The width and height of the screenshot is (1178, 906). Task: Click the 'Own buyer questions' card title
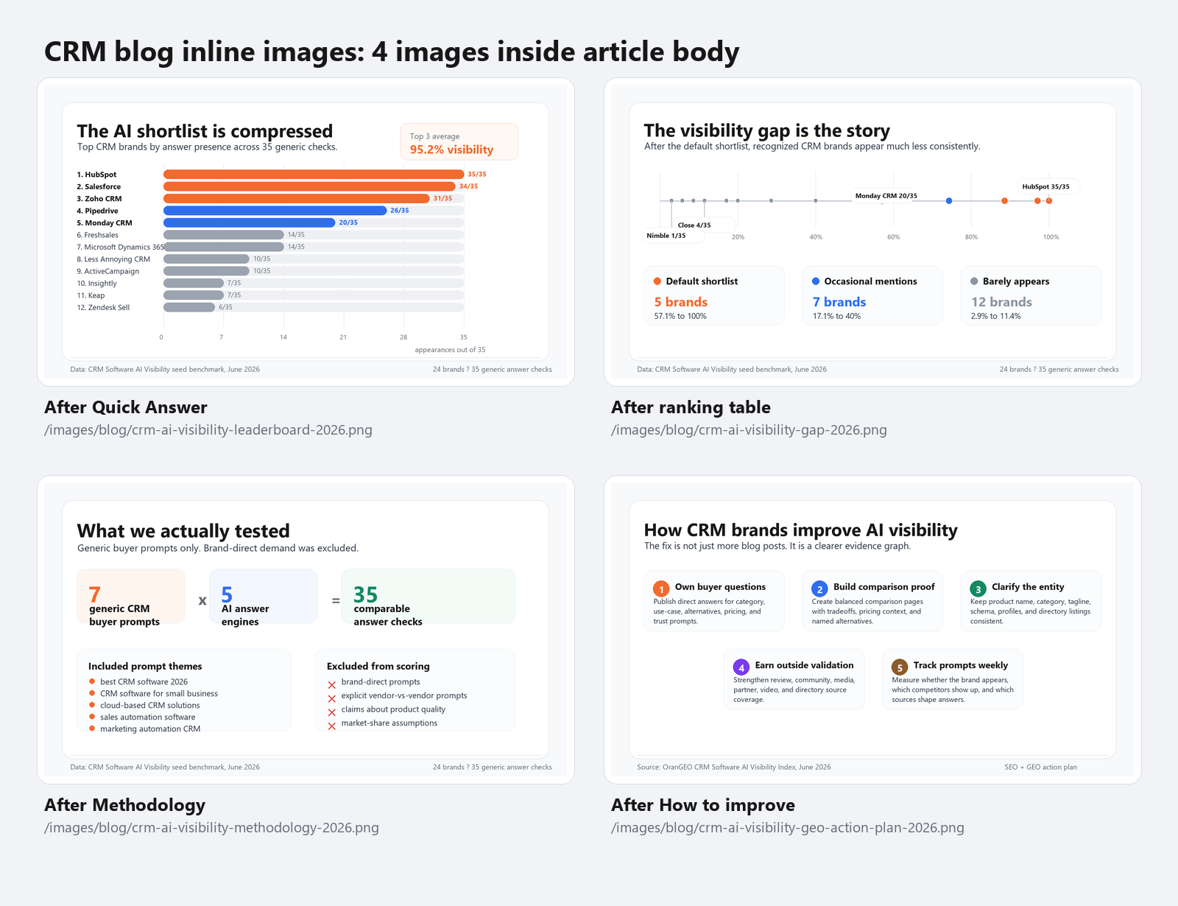coord(720,587)
